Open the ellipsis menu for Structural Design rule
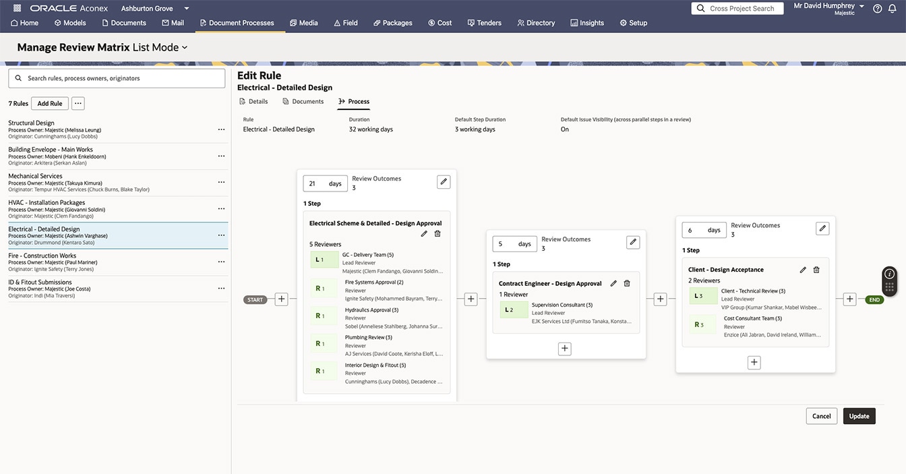 pyautogui.click(x=221, y=129)
